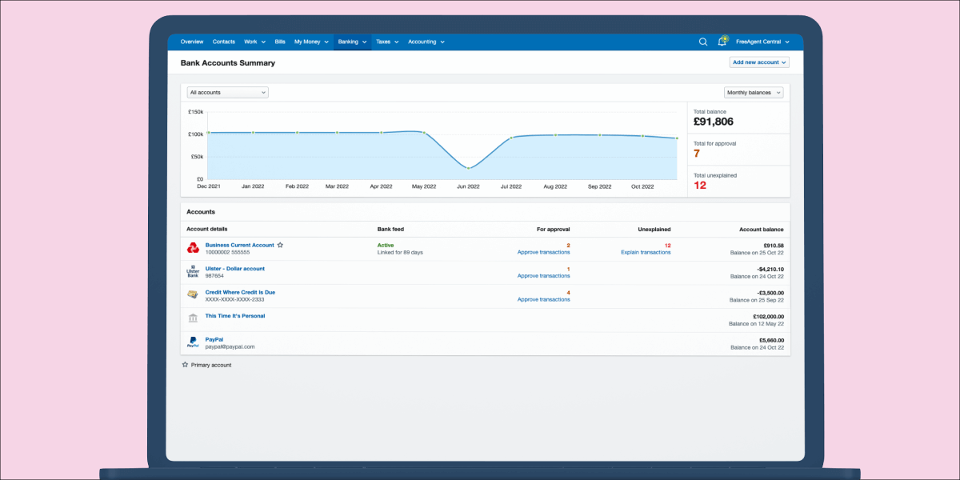
Task: Expand the My Money menu
Action: click(x=311, y=42)
